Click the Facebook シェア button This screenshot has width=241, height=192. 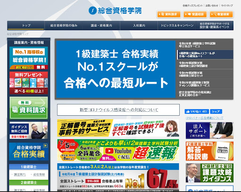coord(216,112)
